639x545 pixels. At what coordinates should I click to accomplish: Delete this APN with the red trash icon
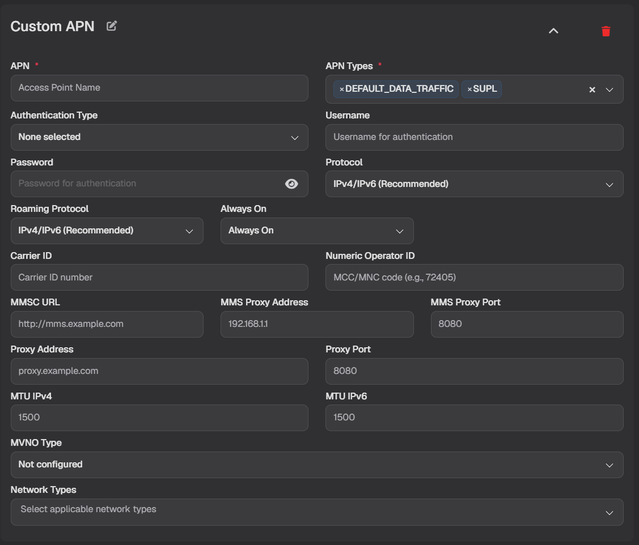point(606,31)
